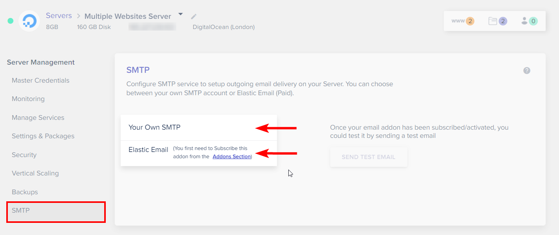Image resolution: width=559 pixels, height=235 pixels.
Task: Open the Security section
Action: (24, 155)
